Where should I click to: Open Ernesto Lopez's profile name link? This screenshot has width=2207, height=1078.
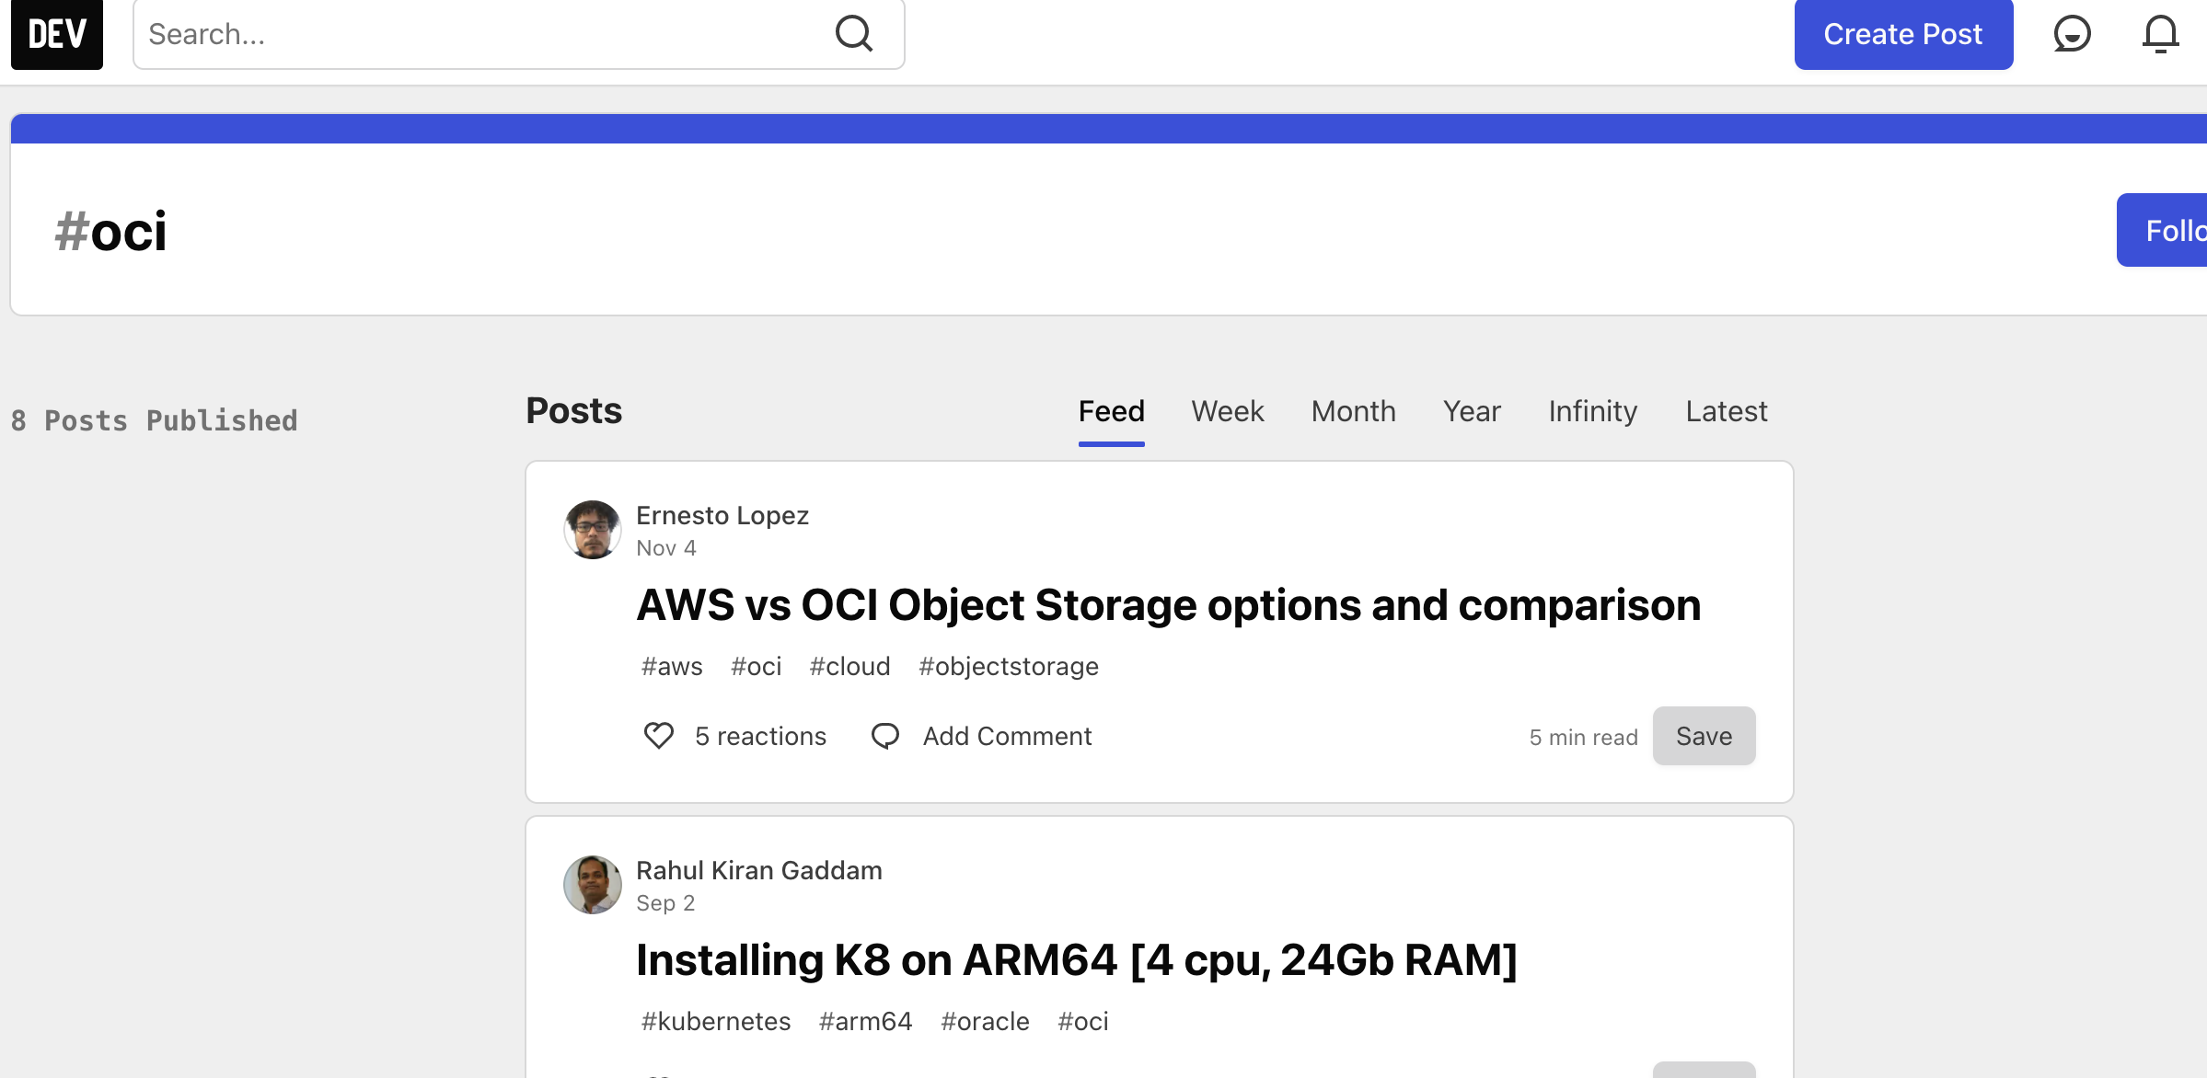pyautogui.click(x=722, y=515)
